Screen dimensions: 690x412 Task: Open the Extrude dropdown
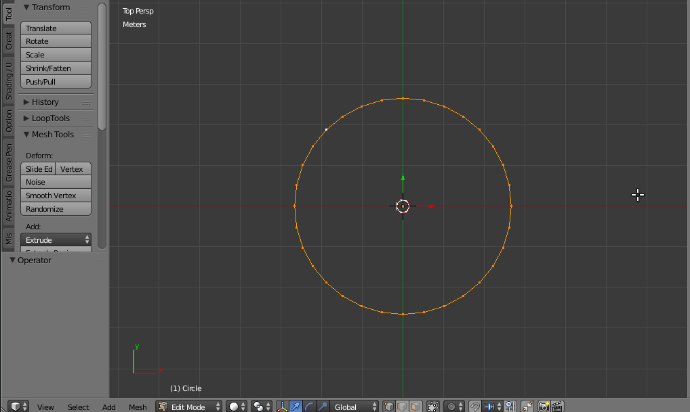[56, 239]
